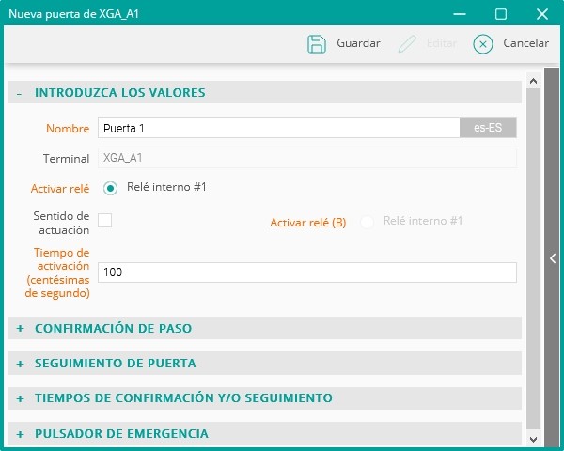Click the Guardar floppy disk icon
The height and width of the screenshot is (451, 564).
[317, 44]
